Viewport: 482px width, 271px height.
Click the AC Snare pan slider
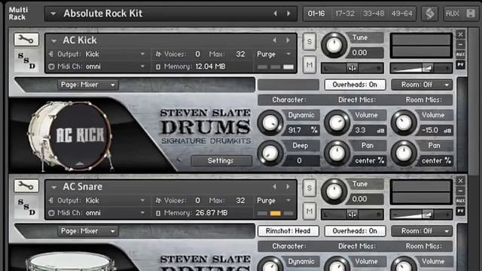[352, 214]
